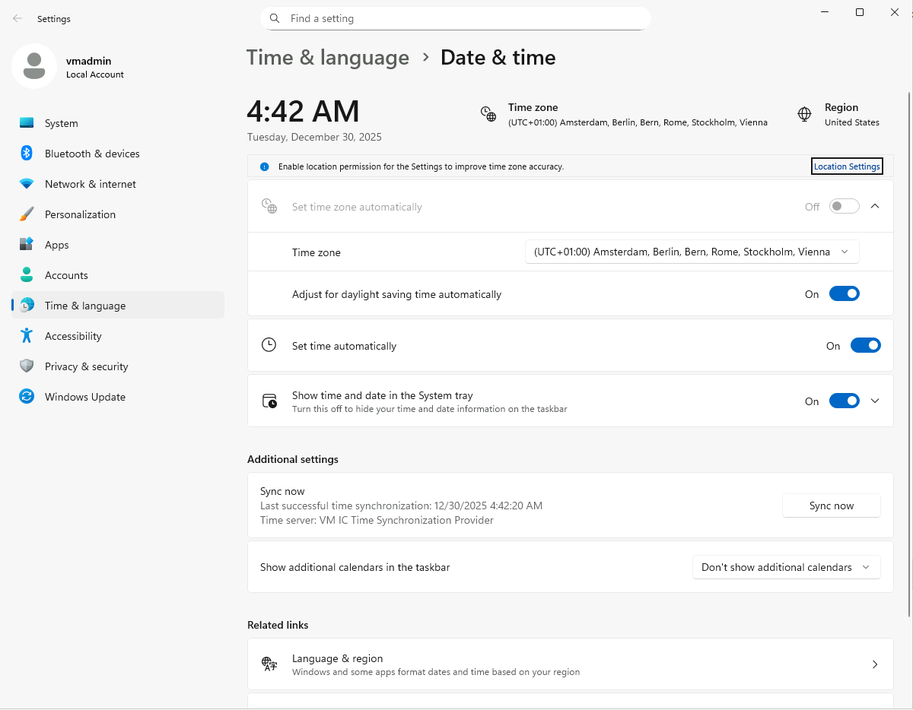
Task: Open Accounts using its person icon
Action: coord(27,275)
